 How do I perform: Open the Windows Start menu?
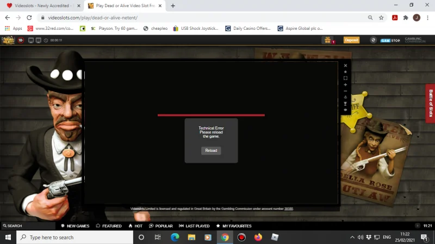click(x=8, y=237)
